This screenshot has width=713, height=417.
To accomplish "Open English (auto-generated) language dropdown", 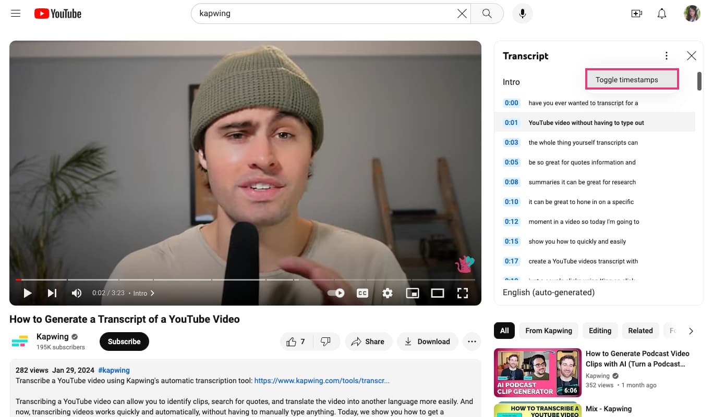I will coord(549,293).
